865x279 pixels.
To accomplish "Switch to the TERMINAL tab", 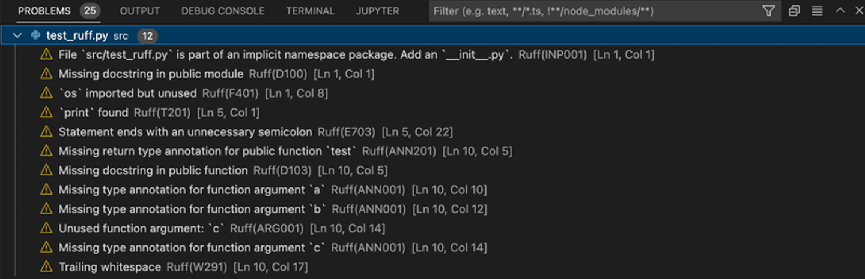I will pyautogui.click(x=310, y=11).
